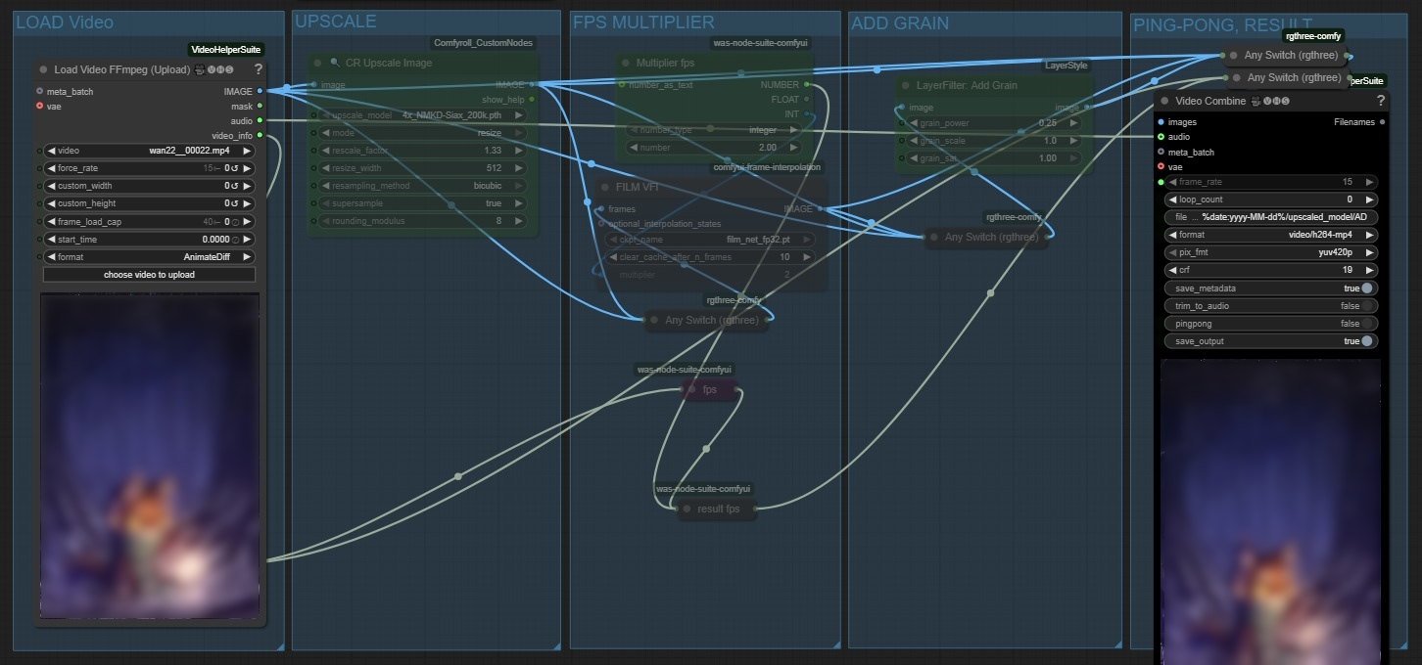Select the fps node

pos(711,389)
